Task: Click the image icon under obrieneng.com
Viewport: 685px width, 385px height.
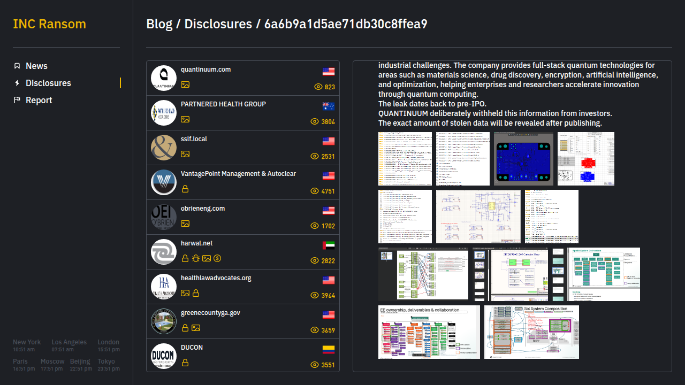Action: click(x=185, y=224)
